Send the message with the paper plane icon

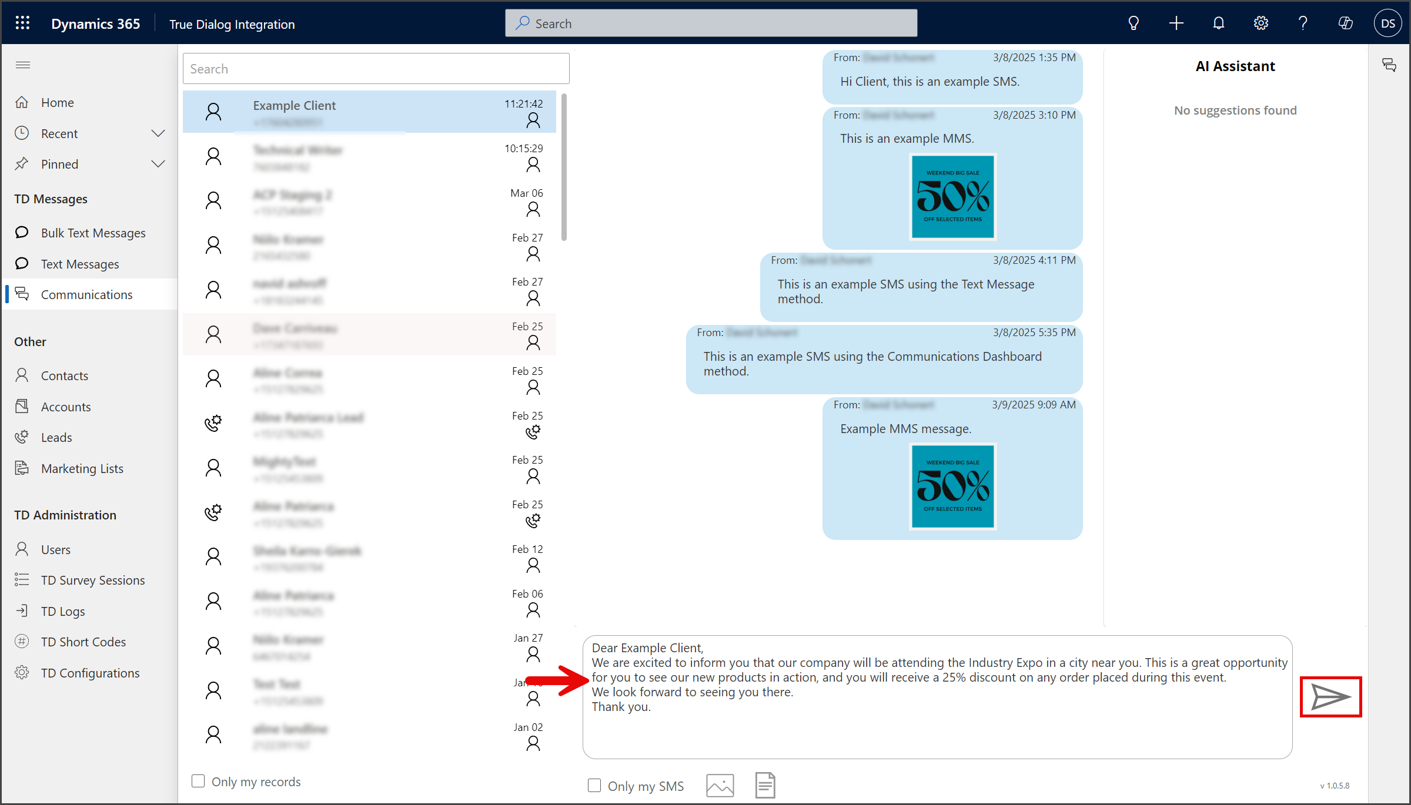coord(1330,697)
